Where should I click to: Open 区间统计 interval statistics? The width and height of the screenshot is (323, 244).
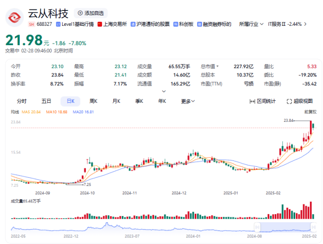[263, 101]
